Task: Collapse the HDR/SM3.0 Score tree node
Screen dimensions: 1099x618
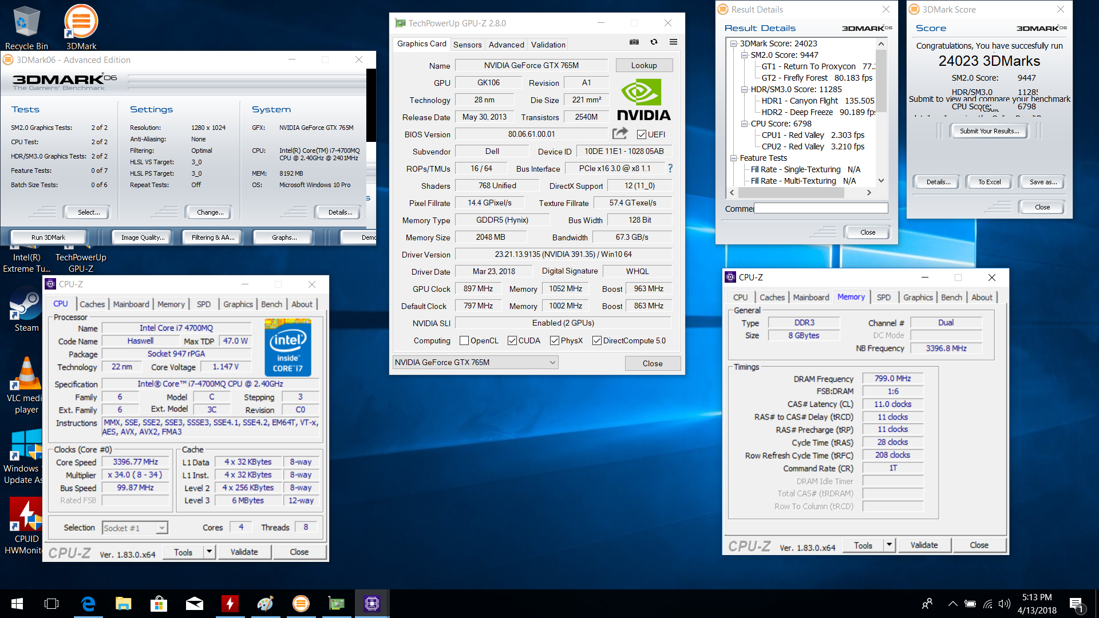Action: point(744,89)
